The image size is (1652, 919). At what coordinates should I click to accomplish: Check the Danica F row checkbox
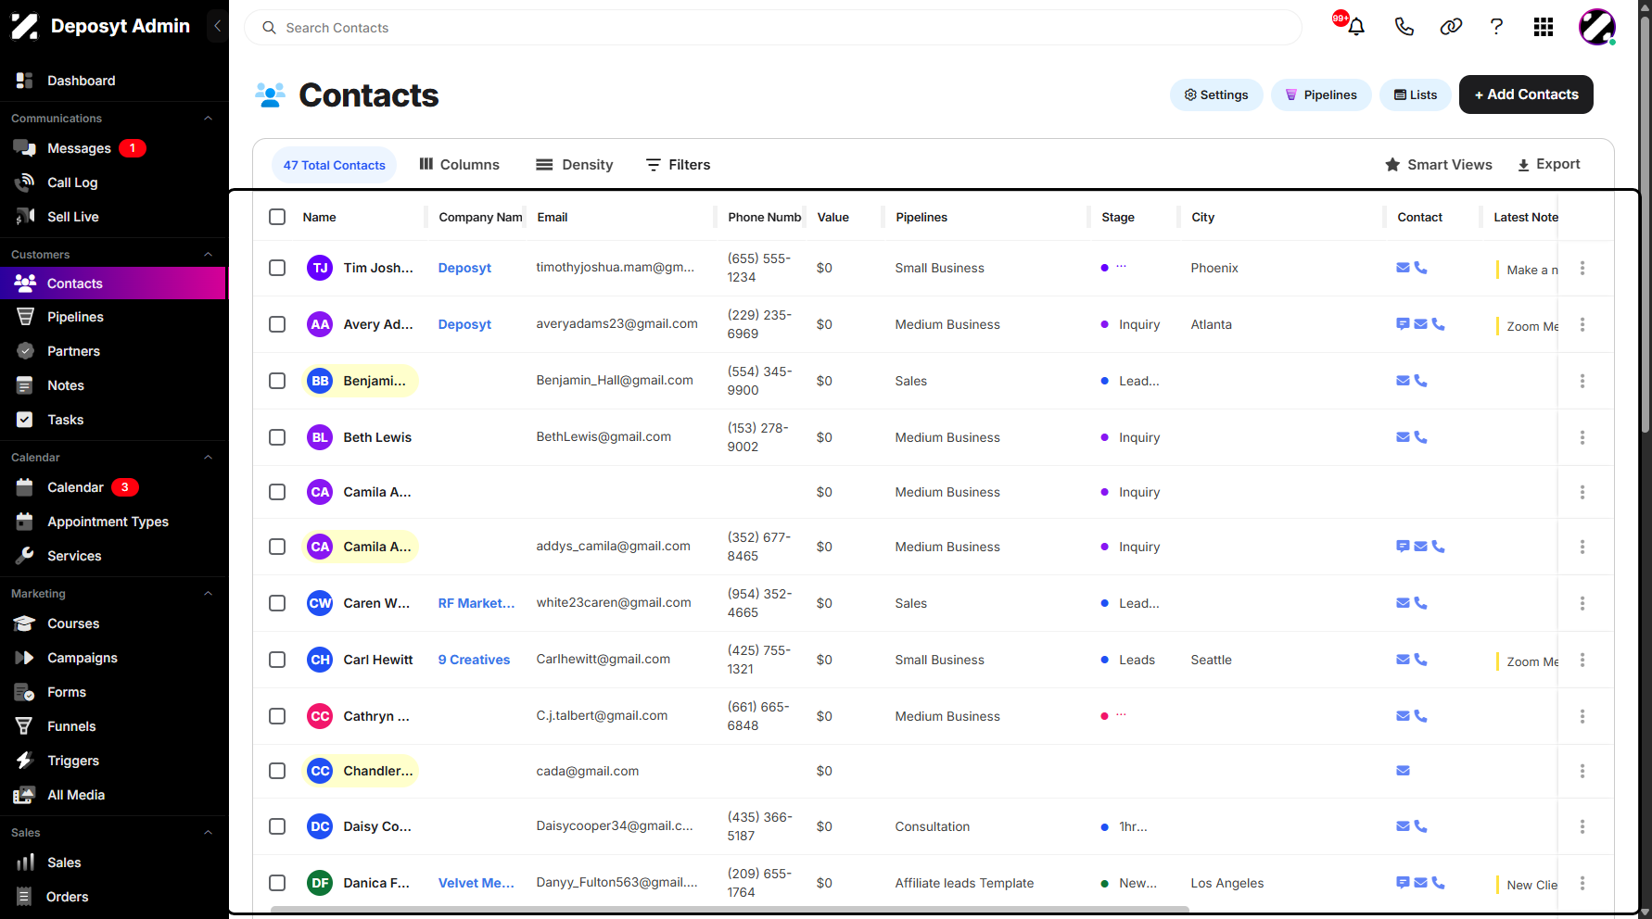[x=277, y=883]
